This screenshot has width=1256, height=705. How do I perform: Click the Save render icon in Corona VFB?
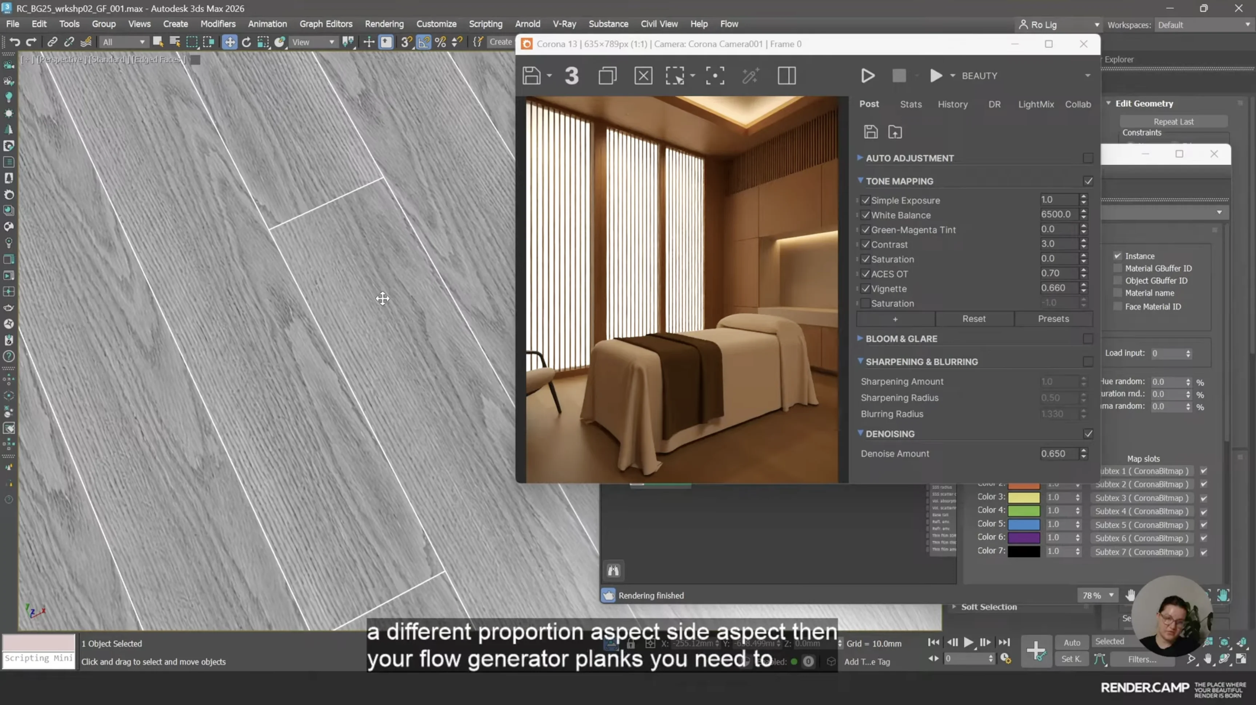pos(532,76)
